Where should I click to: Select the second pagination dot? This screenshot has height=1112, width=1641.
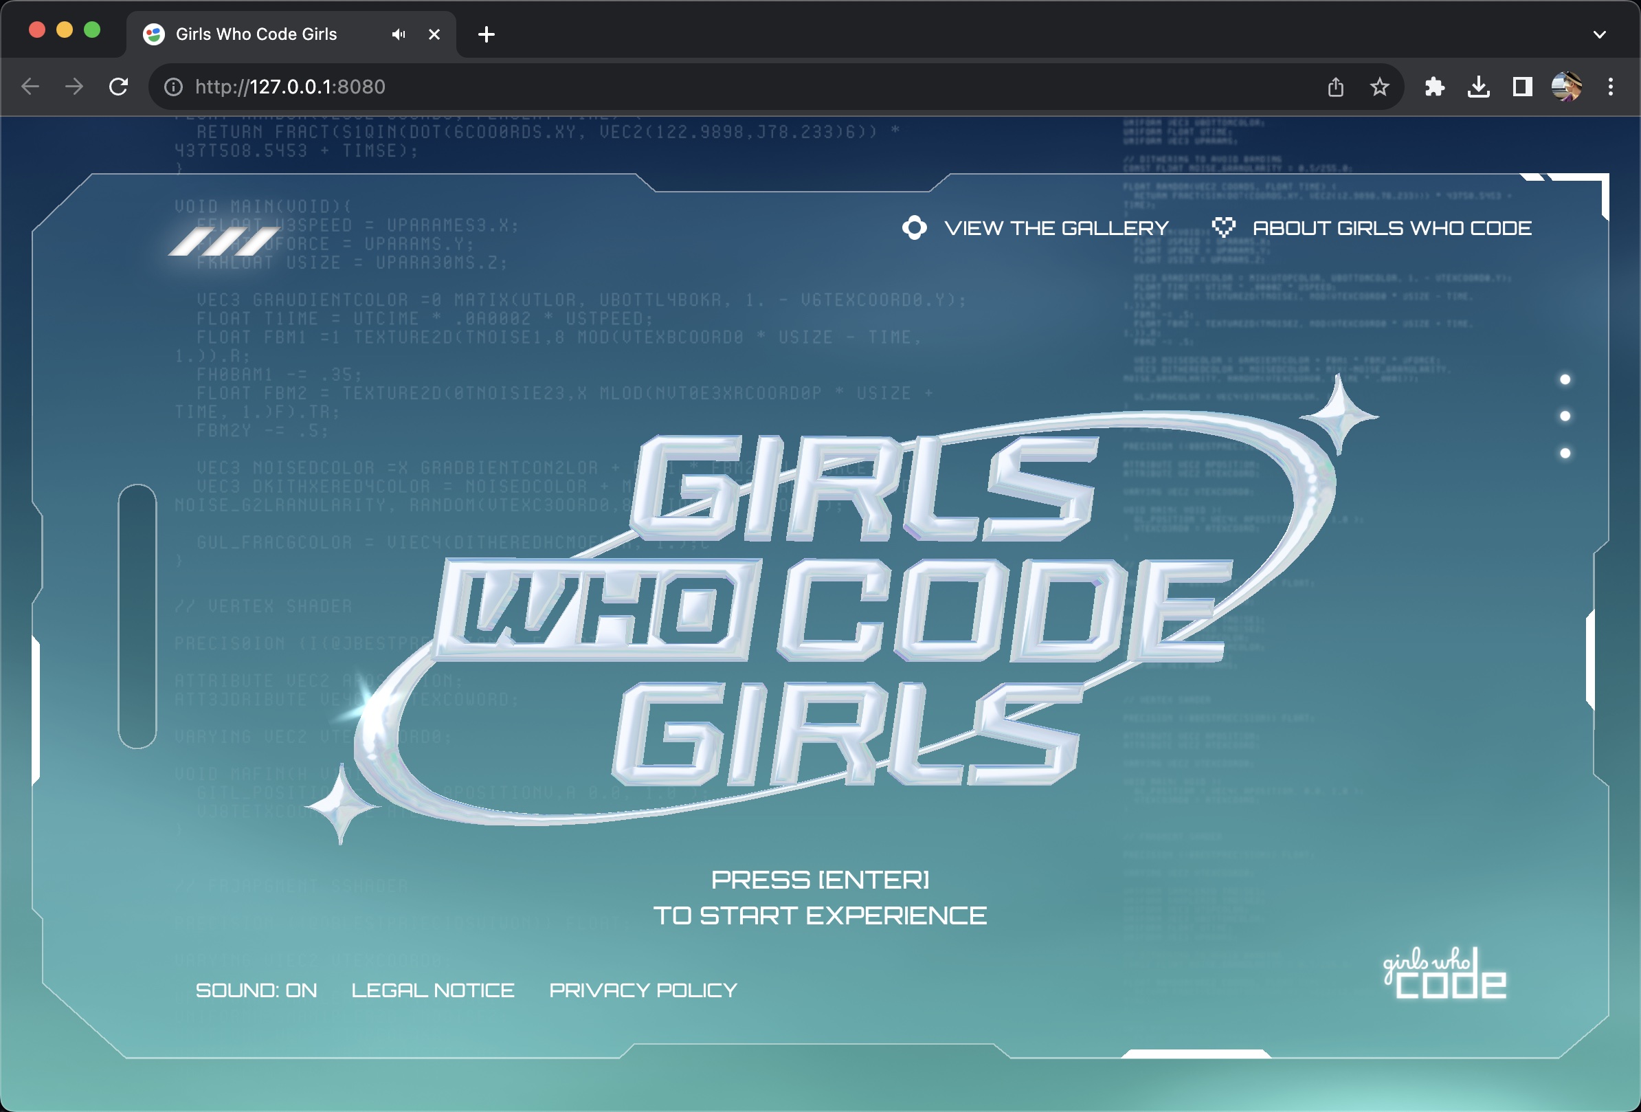click(1565, 416)
